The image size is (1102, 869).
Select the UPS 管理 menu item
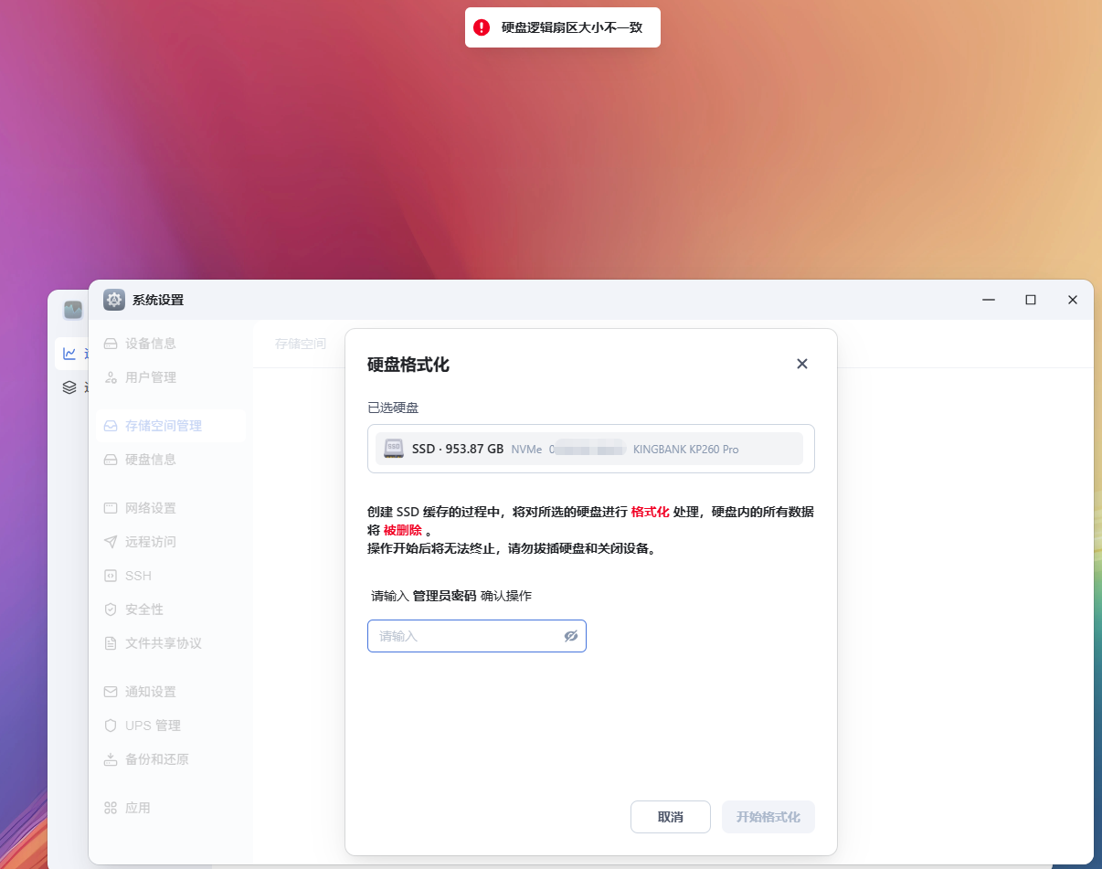[x=172, y=726]
